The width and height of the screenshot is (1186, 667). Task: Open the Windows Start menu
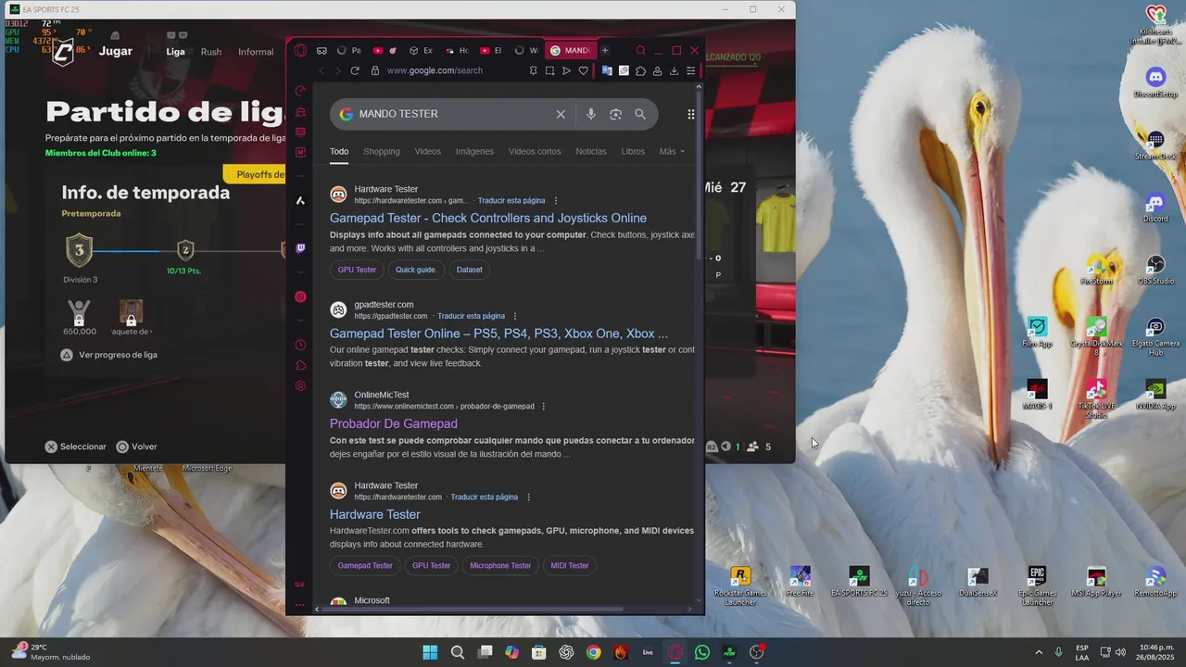click(430, 652)
